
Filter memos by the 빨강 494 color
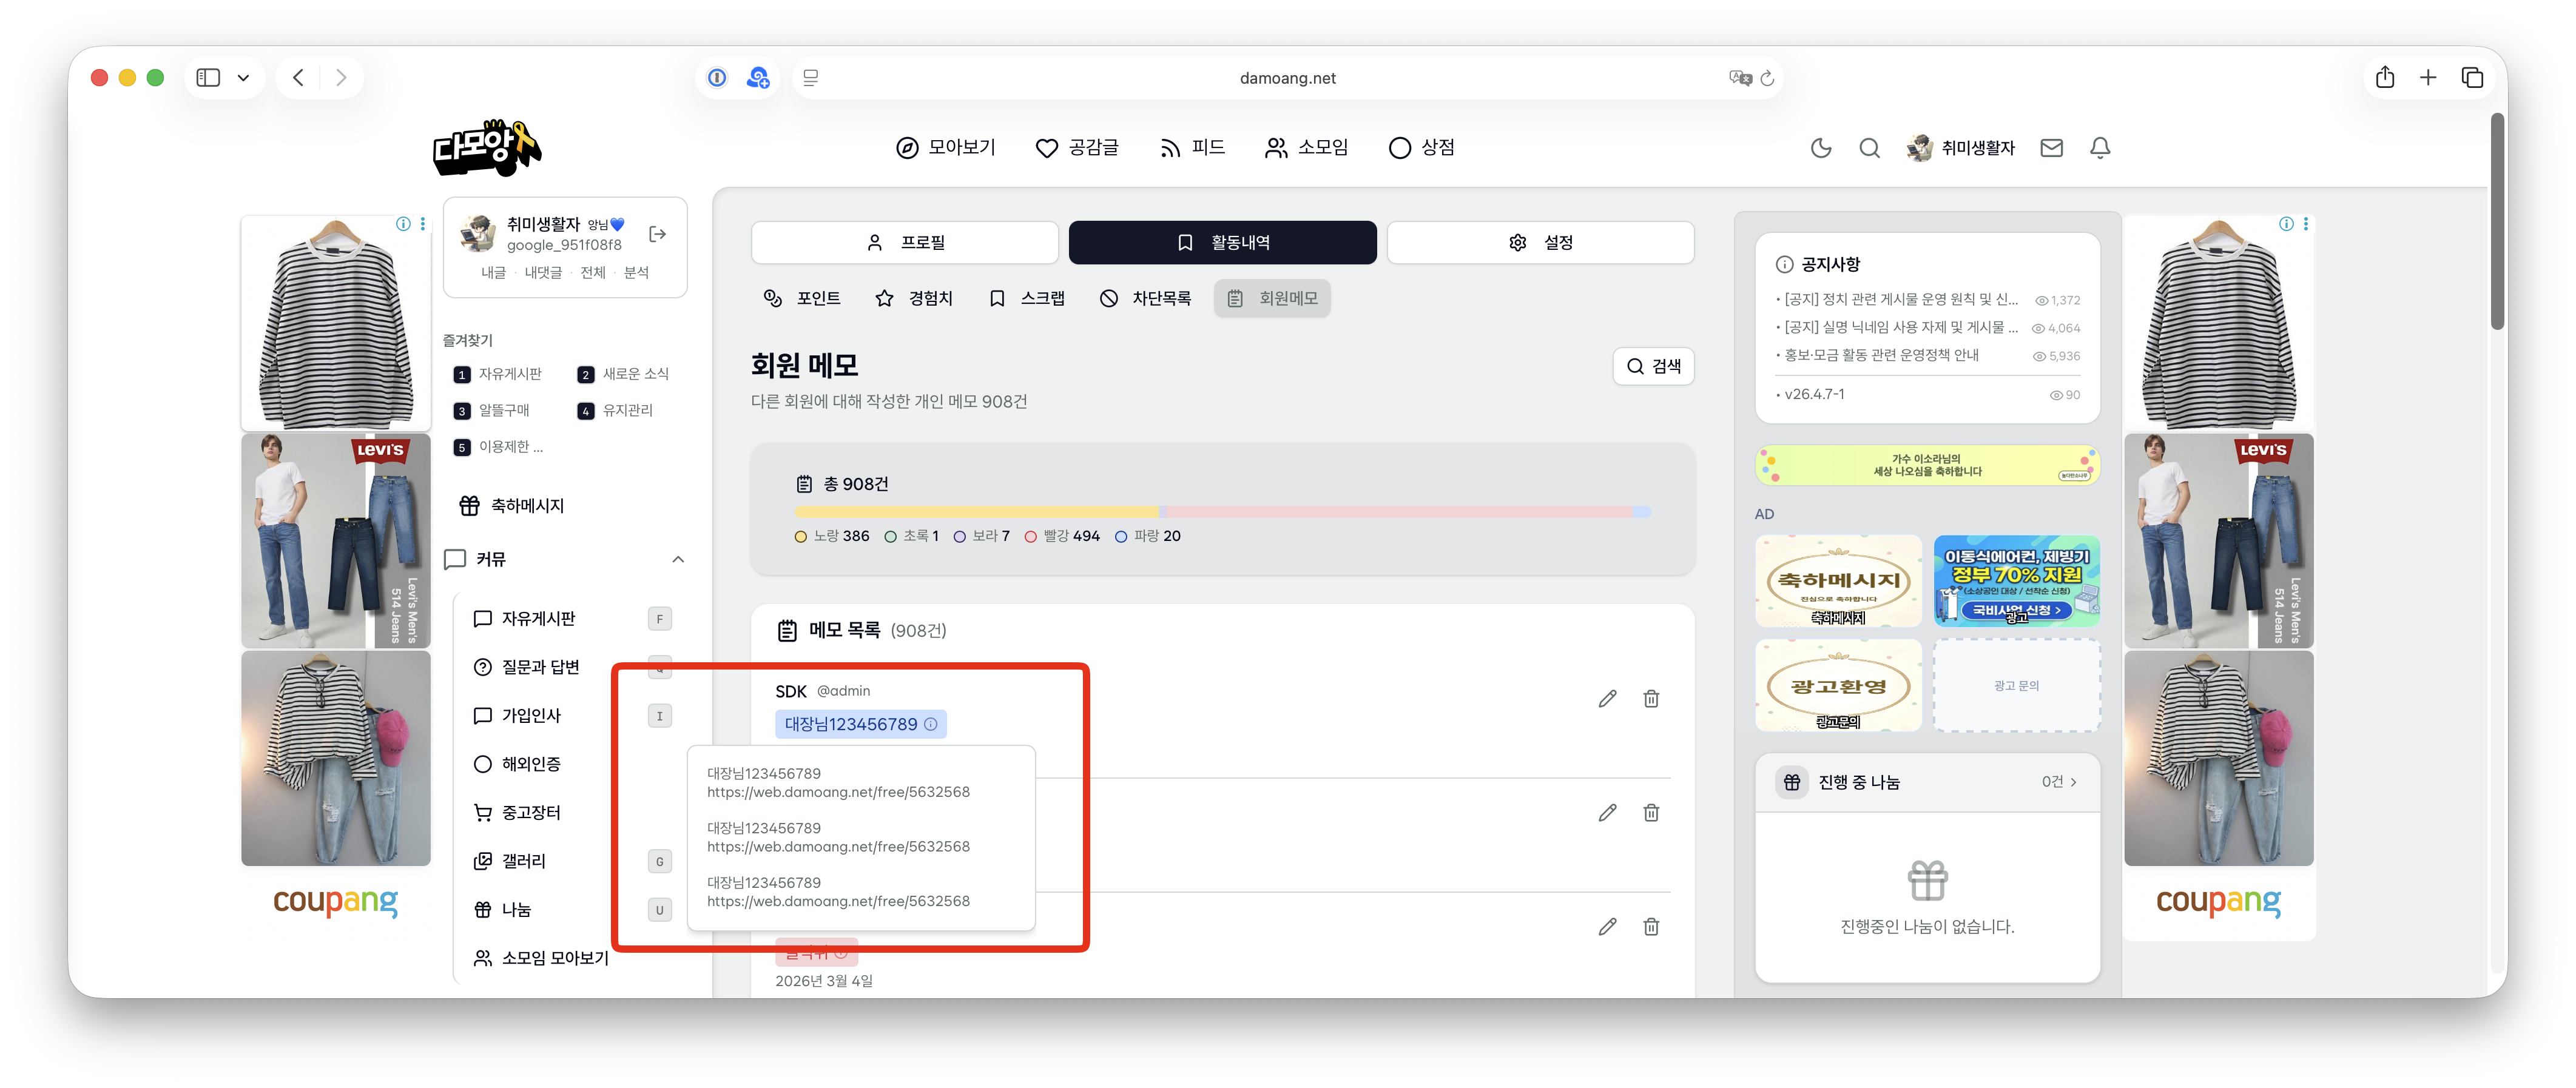(1062, 536)
